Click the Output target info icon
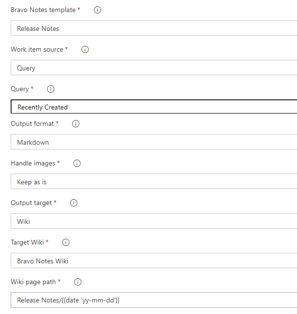The height and width of the screenshot is (314, 297). coord(74,203)
